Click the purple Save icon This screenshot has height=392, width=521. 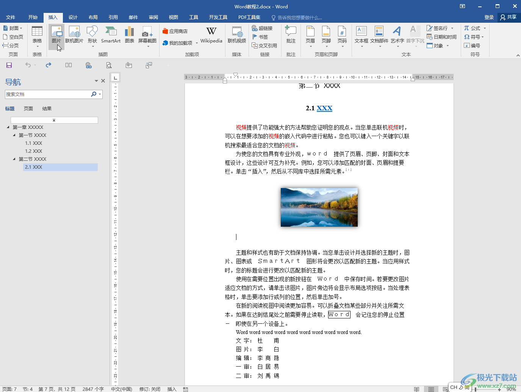pos(9,65)
